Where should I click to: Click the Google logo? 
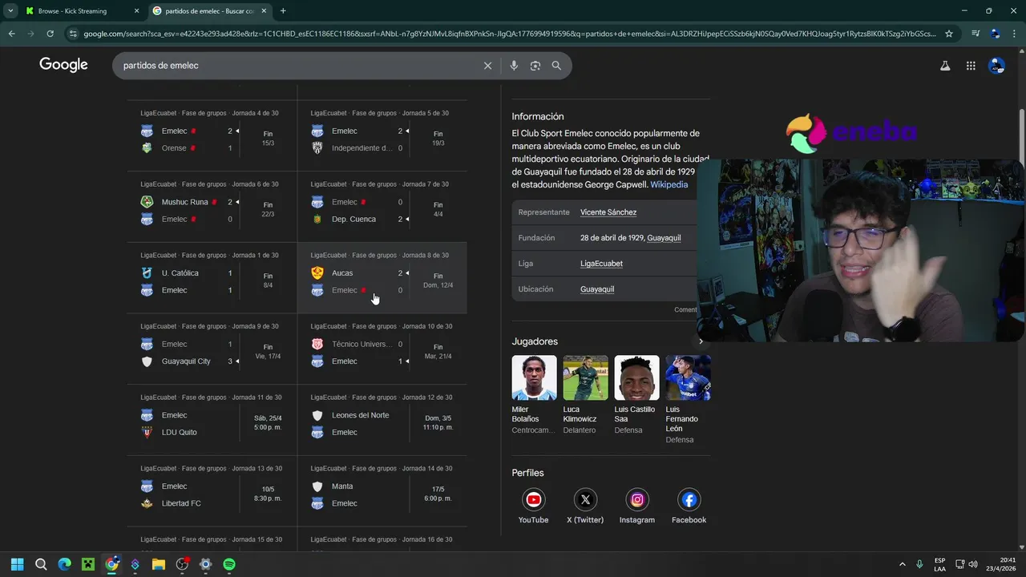63,66
